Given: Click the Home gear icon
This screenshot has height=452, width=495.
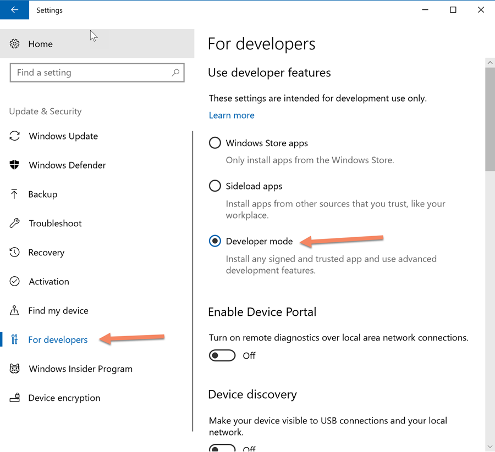Looking at the screenshot, I should (15, 44).
